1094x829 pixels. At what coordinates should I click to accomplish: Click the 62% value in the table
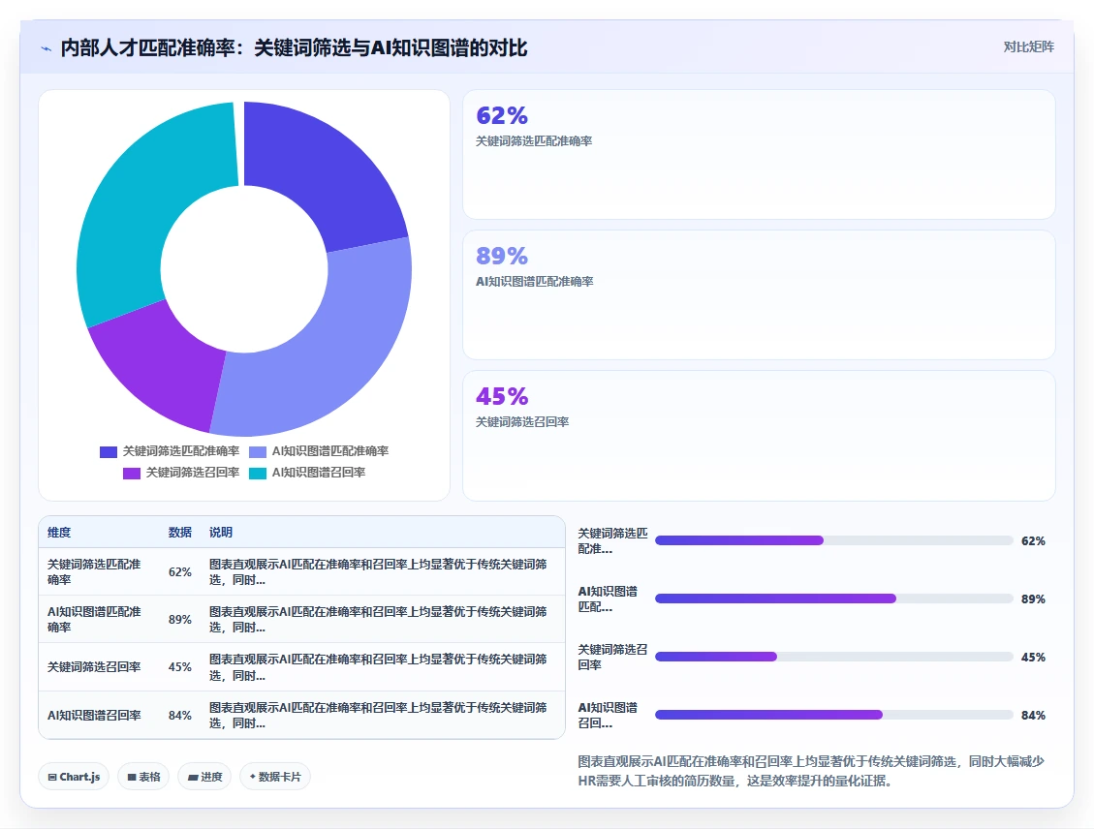(180, 571)
